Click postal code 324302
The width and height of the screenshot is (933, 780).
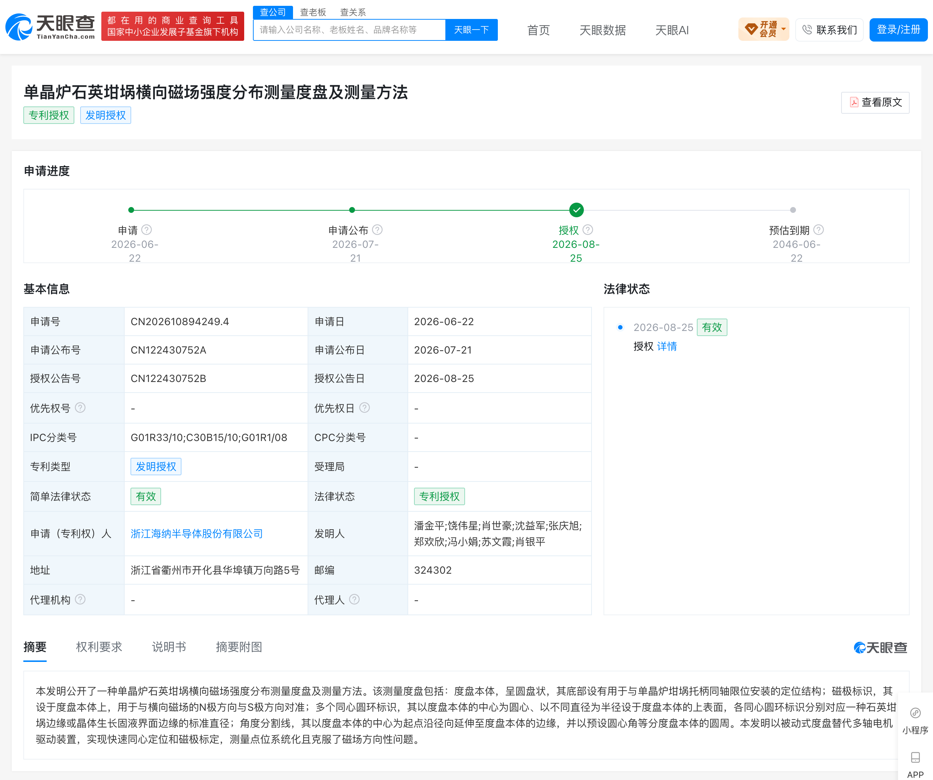(x=432, y=570)
